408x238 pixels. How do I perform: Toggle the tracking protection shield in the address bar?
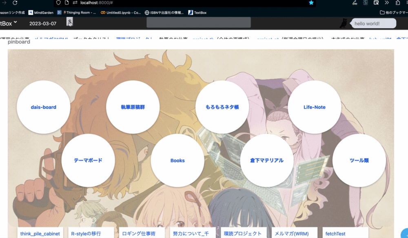58,3
